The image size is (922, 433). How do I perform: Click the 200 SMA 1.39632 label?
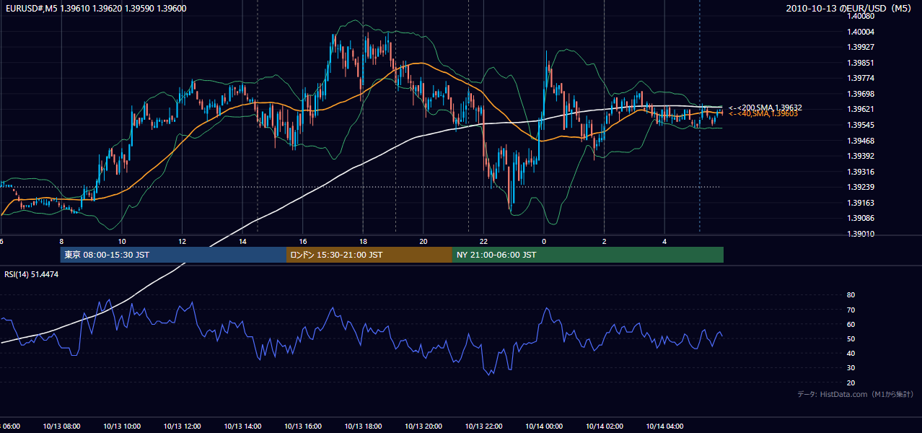coord(765,108)
